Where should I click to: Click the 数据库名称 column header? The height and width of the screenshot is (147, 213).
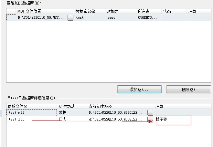[x=85, y=11]
